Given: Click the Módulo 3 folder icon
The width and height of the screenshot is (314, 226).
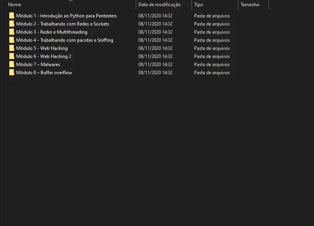Looking at the screenshot, I should 12,32.
